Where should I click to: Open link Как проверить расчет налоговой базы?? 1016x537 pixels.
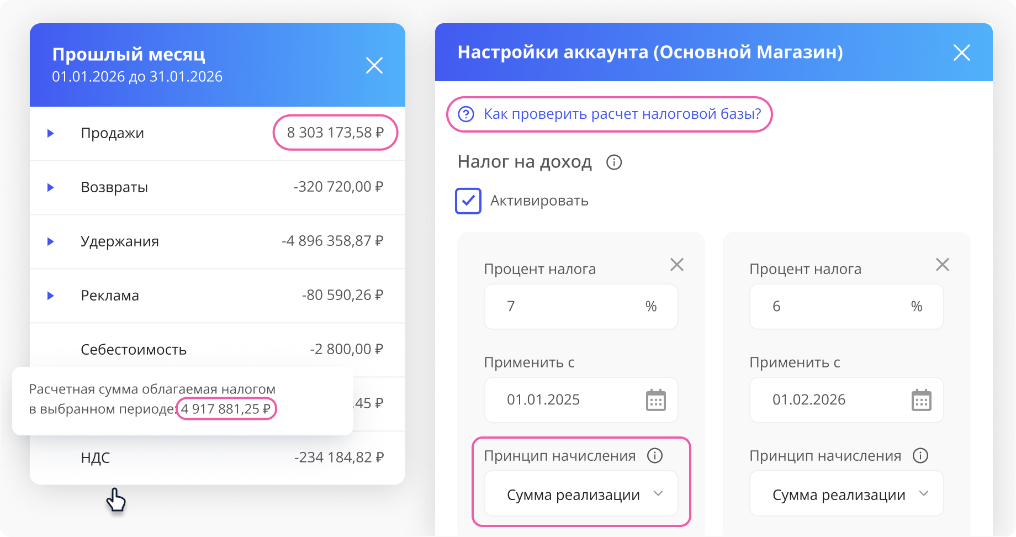coord(622,114)
